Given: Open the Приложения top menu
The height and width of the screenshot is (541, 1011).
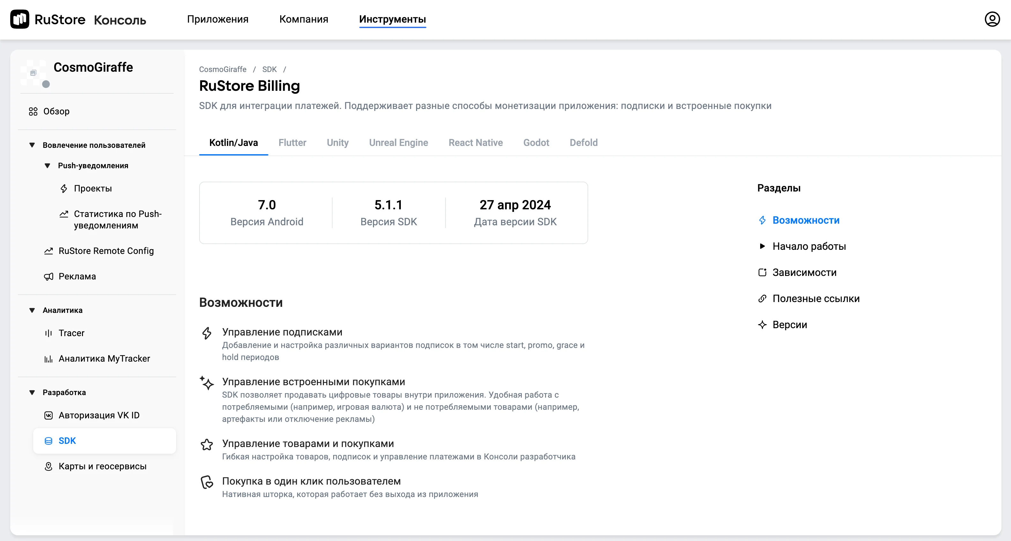Looking at the screenshot, I should click(217, 19).
